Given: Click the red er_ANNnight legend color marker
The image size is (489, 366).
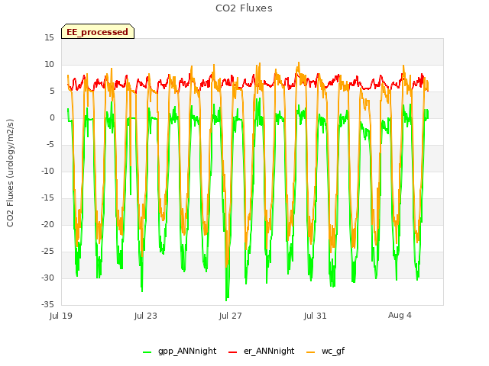Looking at the screenshot, I should point(232,352).
